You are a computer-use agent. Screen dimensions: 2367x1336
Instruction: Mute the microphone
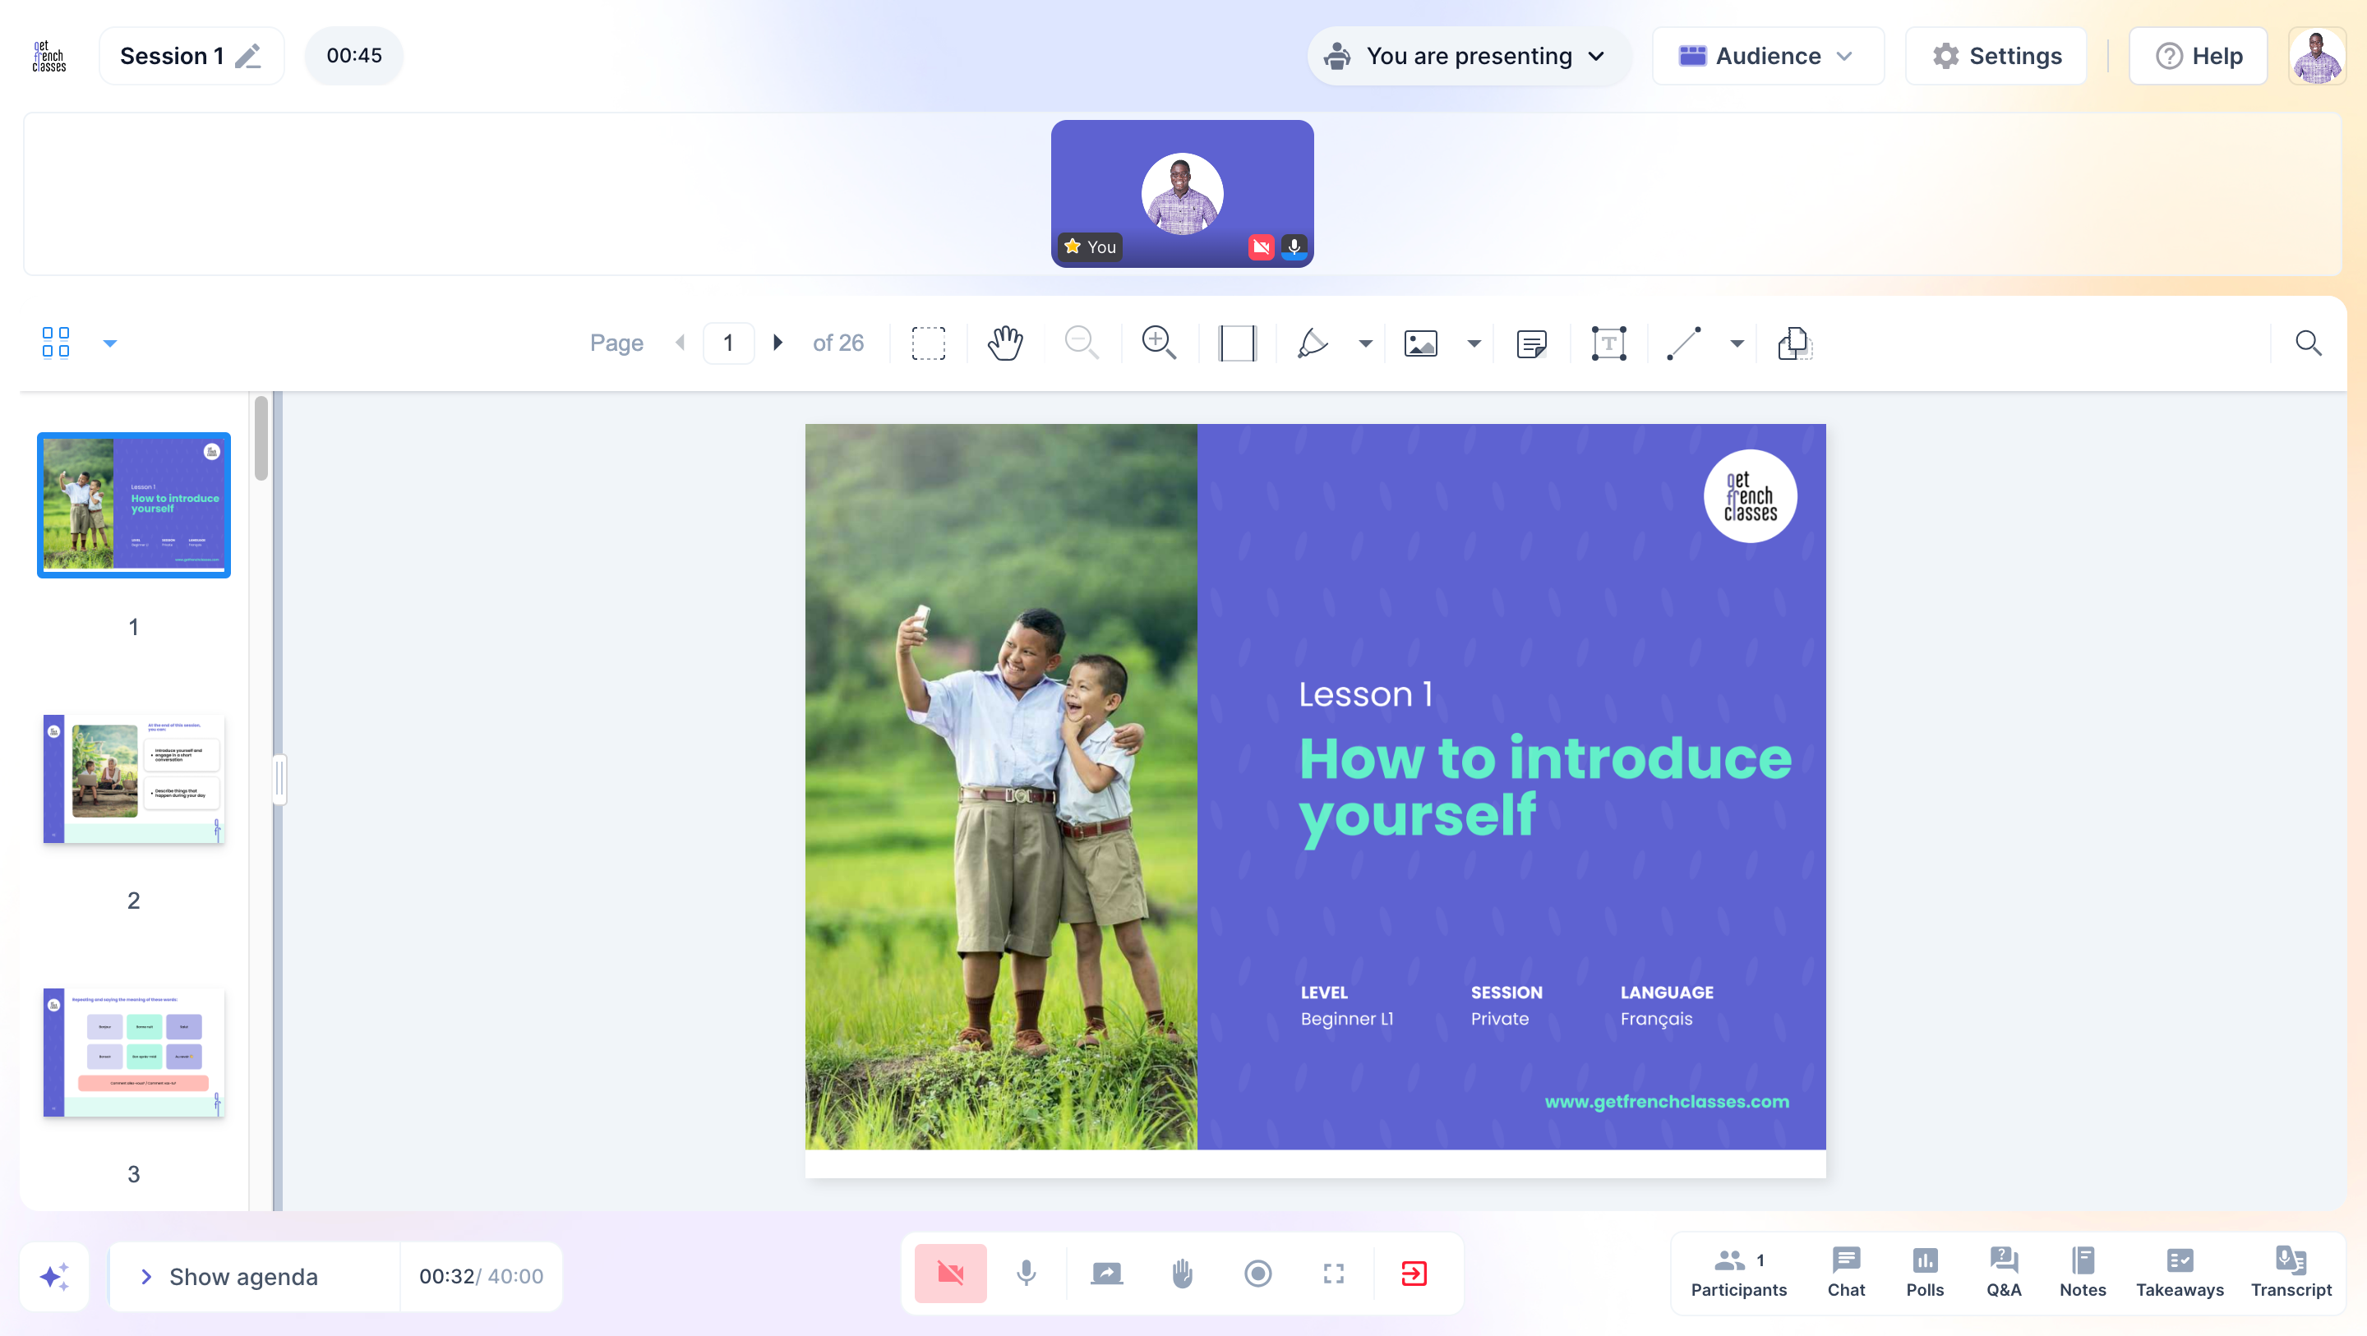(1027, 1274)
